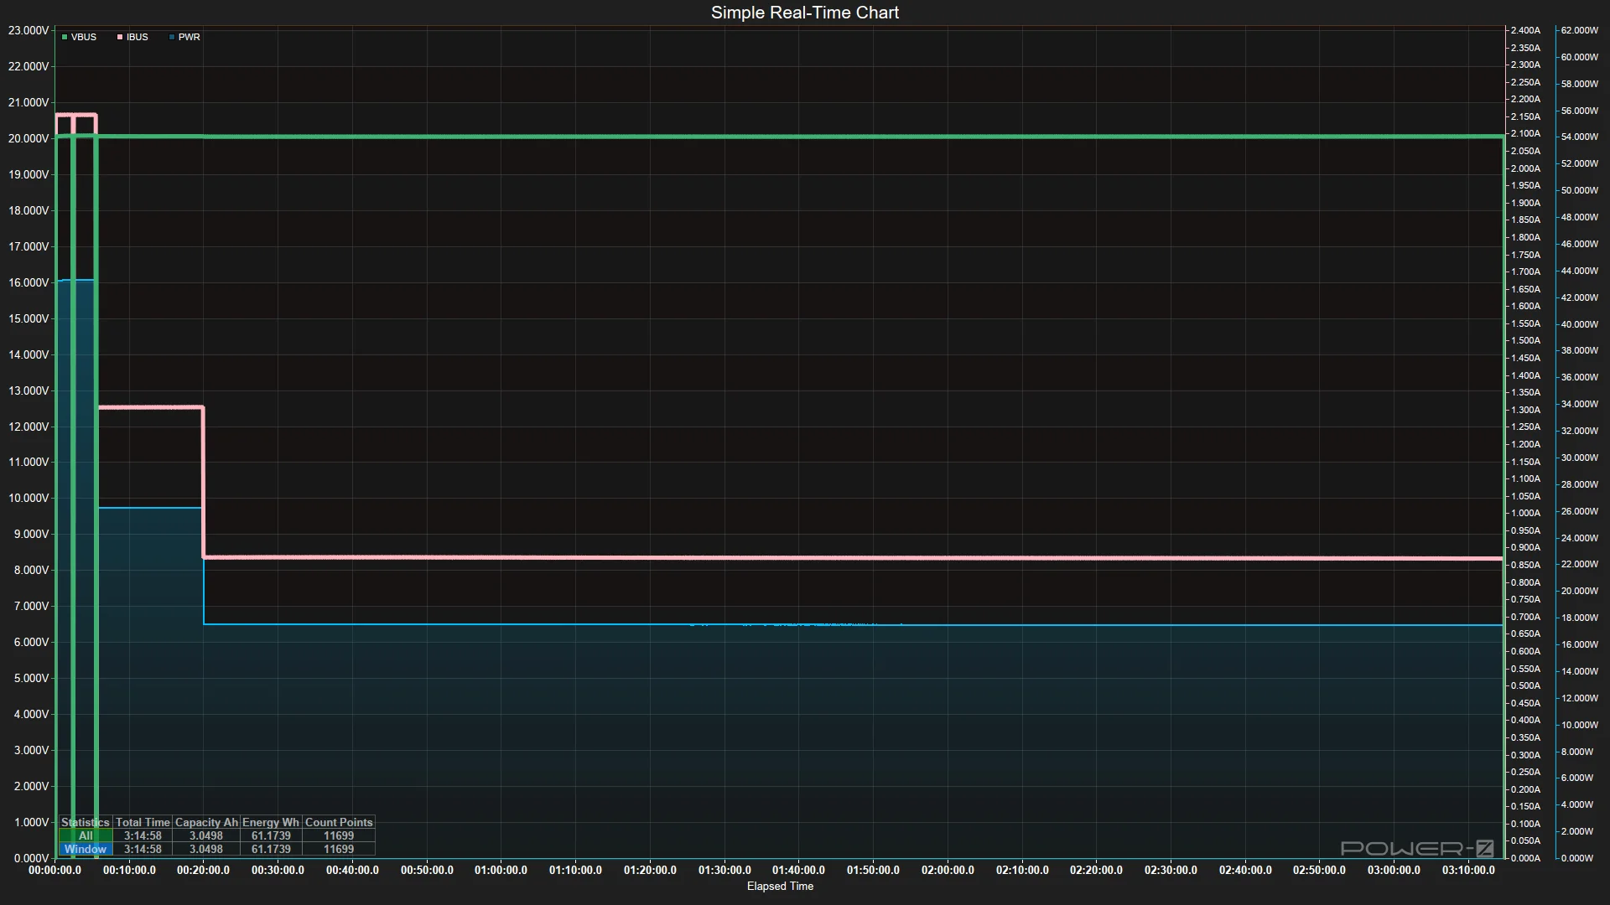The height and width of the screenshot is (905, 1610).
Task: Click the 00:20:00.0 time axis tick
Action: click(x=203, y=870)
